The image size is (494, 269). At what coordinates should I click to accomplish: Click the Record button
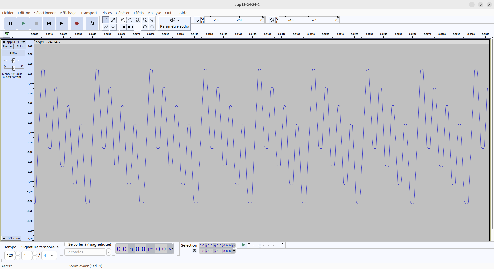(77, 23)
